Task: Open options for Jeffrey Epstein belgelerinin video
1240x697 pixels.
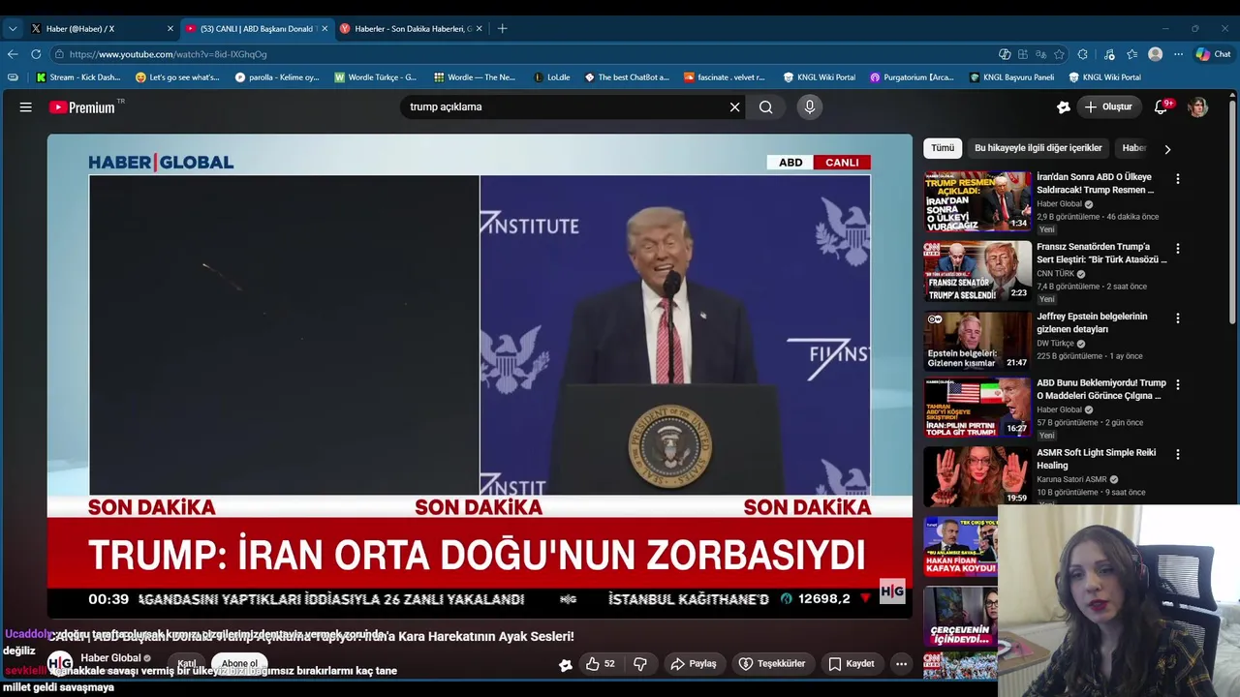Action: (x=1177, y=318)
